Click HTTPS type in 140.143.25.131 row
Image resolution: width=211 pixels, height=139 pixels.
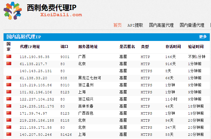[x=146, y=71]
